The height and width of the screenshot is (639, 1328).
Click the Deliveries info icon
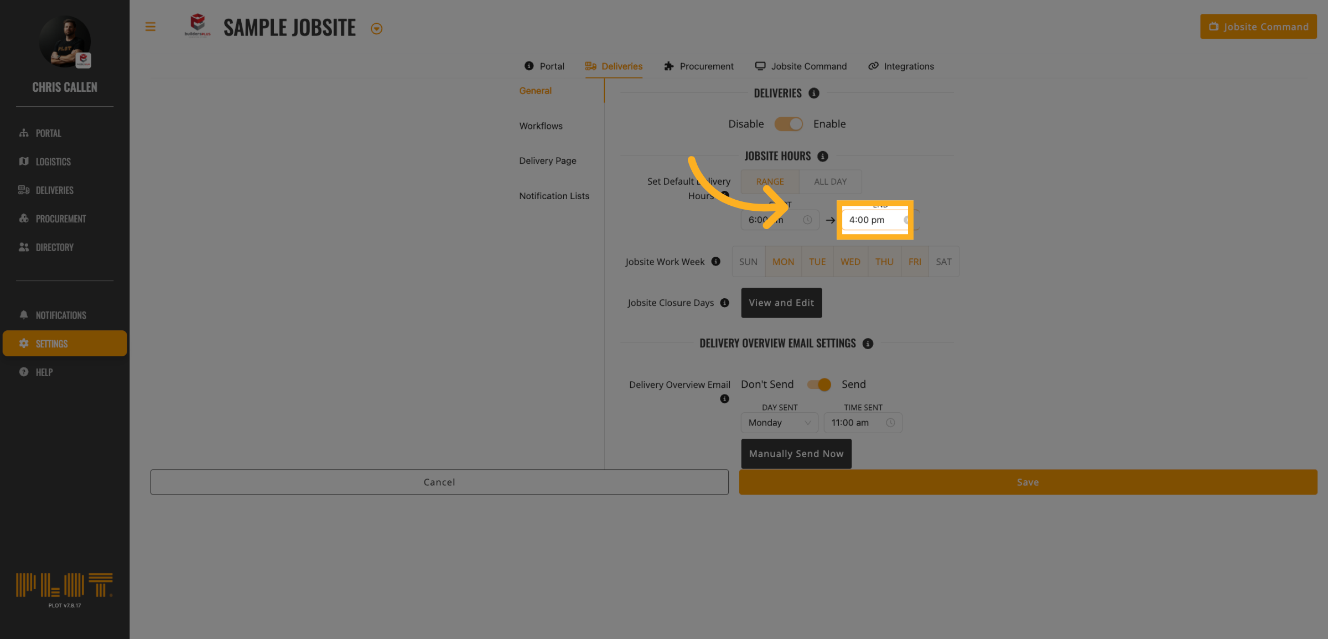(813, 93)
